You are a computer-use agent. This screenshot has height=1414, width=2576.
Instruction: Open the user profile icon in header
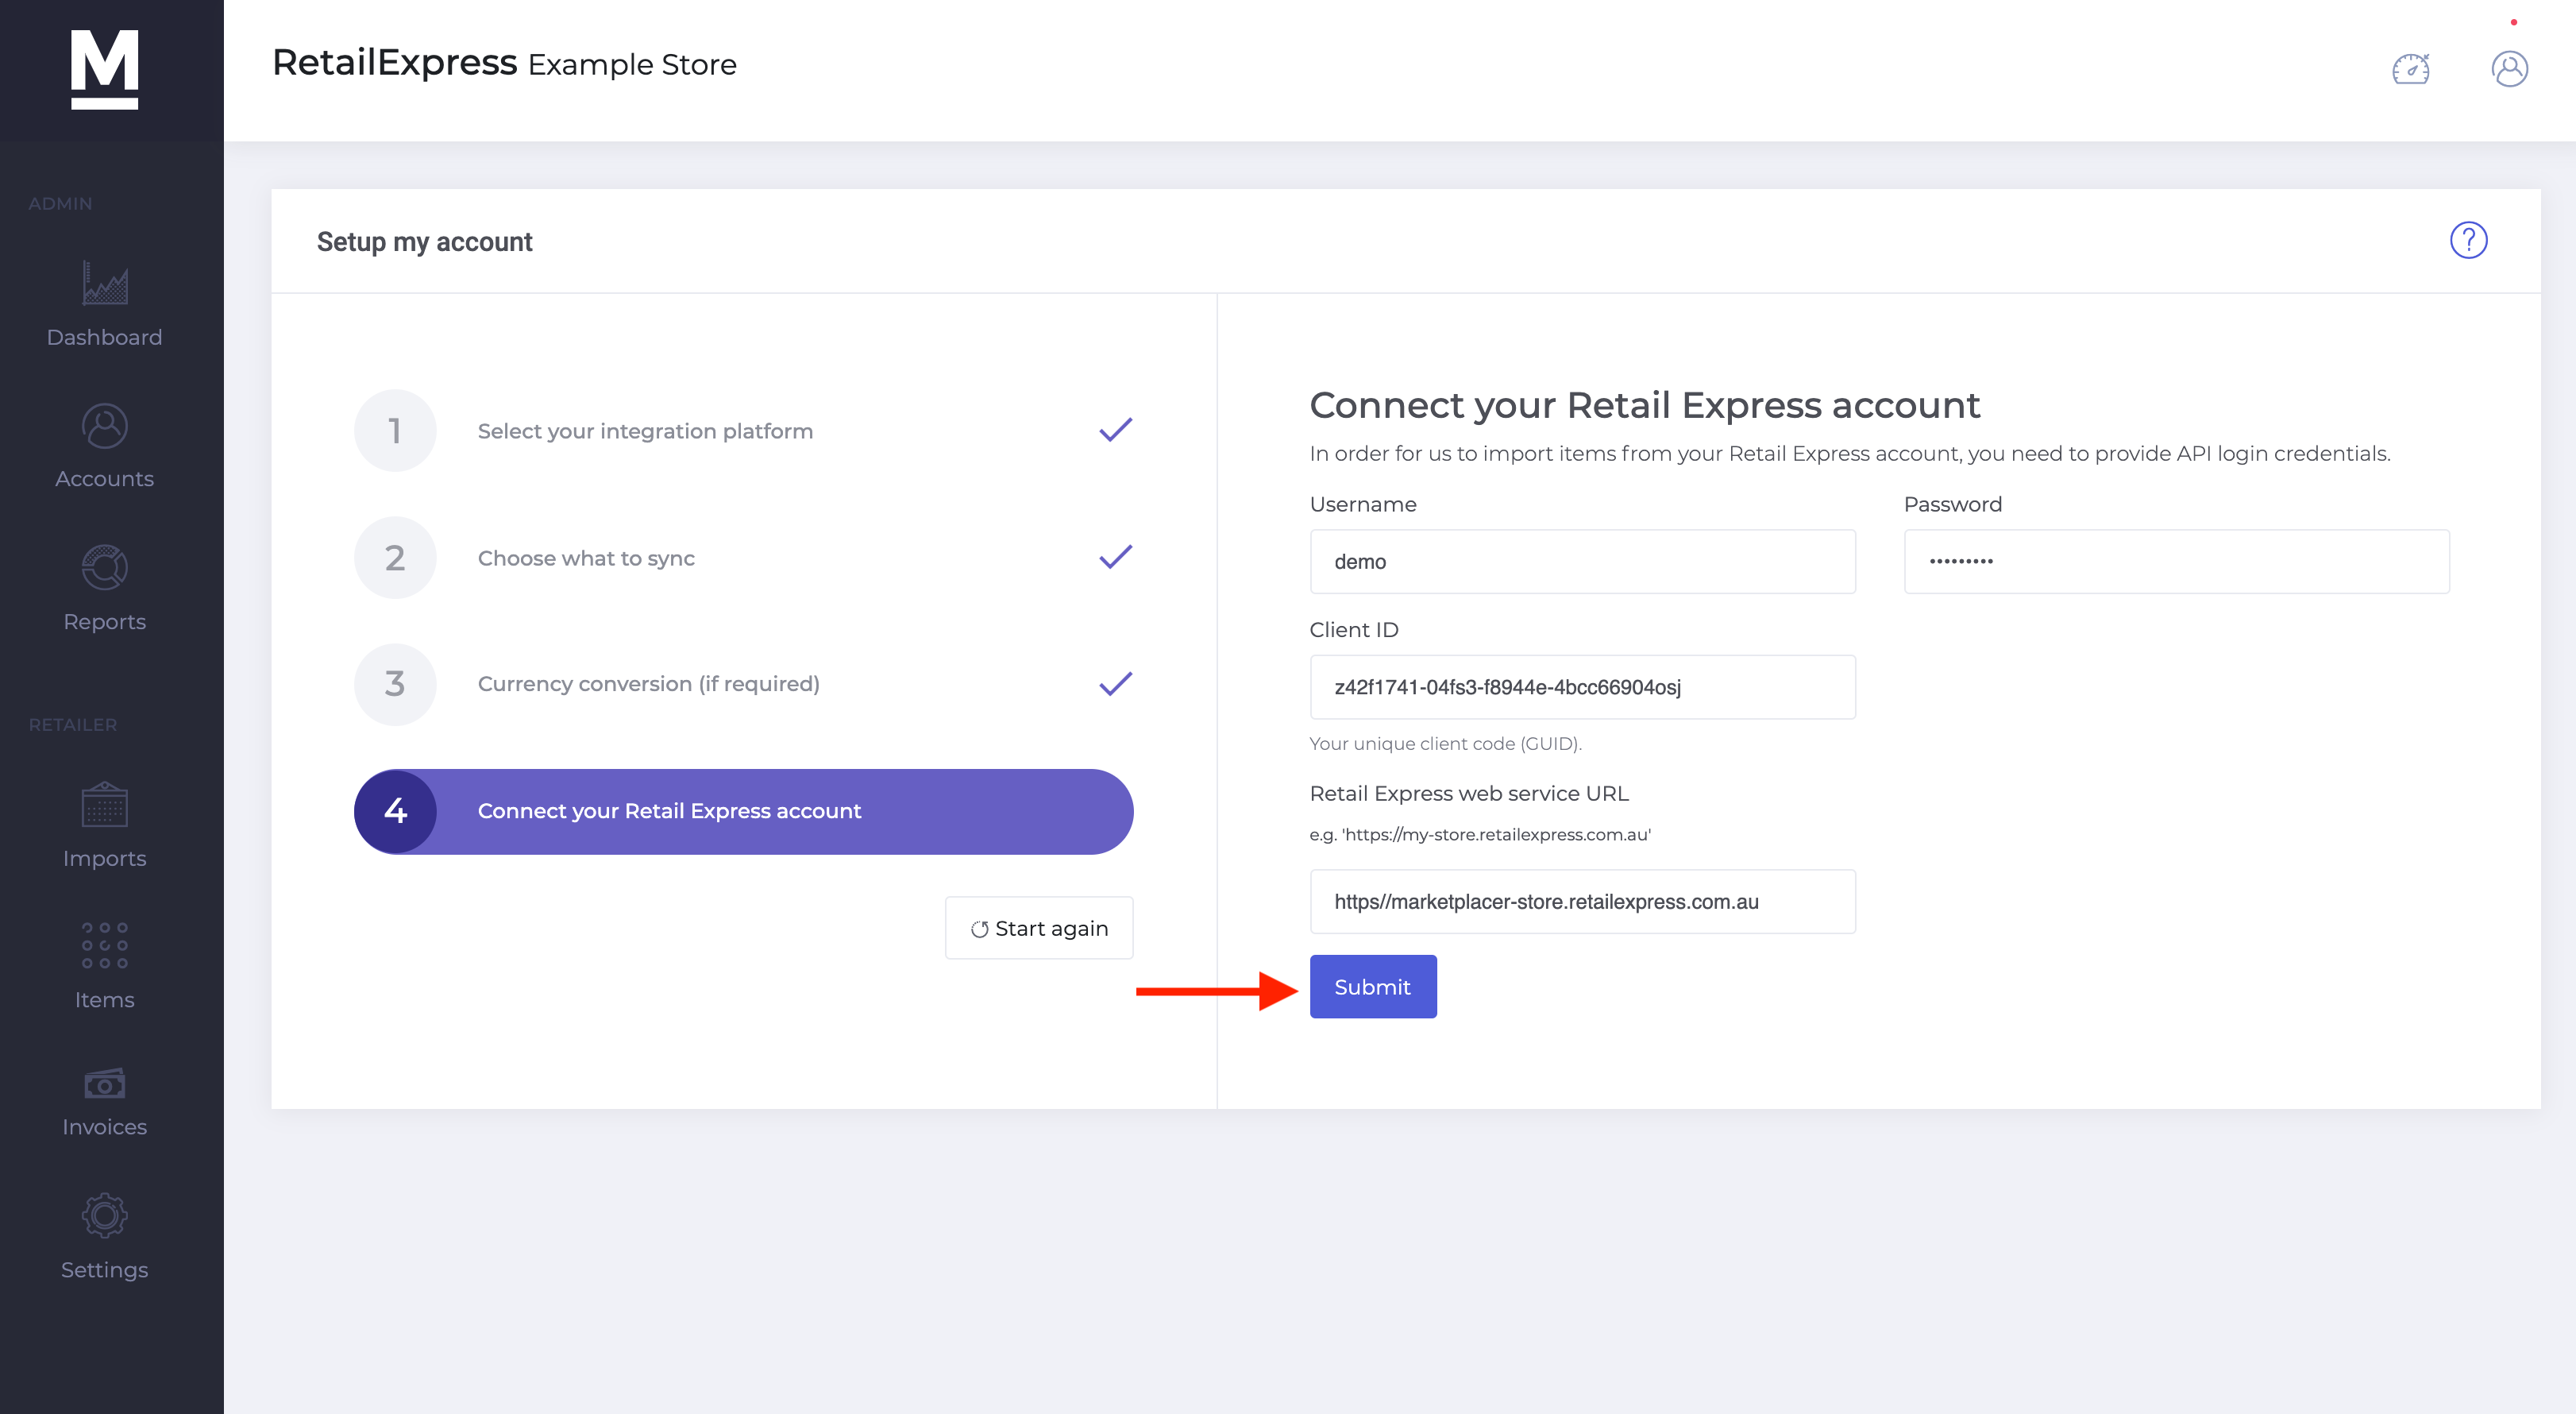click(x=2509, y=69)
